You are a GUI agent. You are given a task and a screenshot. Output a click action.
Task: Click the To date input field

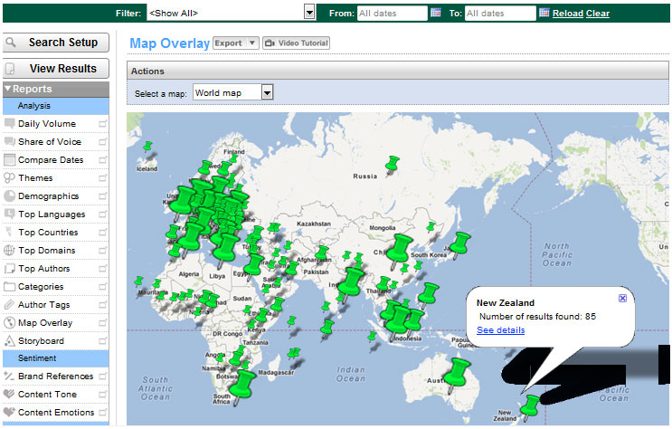click(500, 14)
